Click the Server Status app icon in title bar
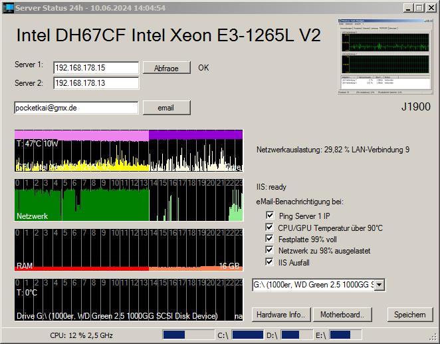Image resolution: width=440 pixels, height=344 pixels. pyautogui.click(x=9, y=8)
